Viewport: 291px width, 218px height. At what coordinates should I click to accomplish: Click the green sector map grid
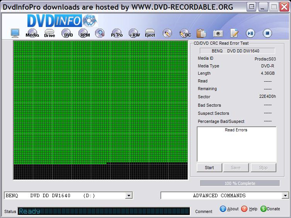click(100, 110)
